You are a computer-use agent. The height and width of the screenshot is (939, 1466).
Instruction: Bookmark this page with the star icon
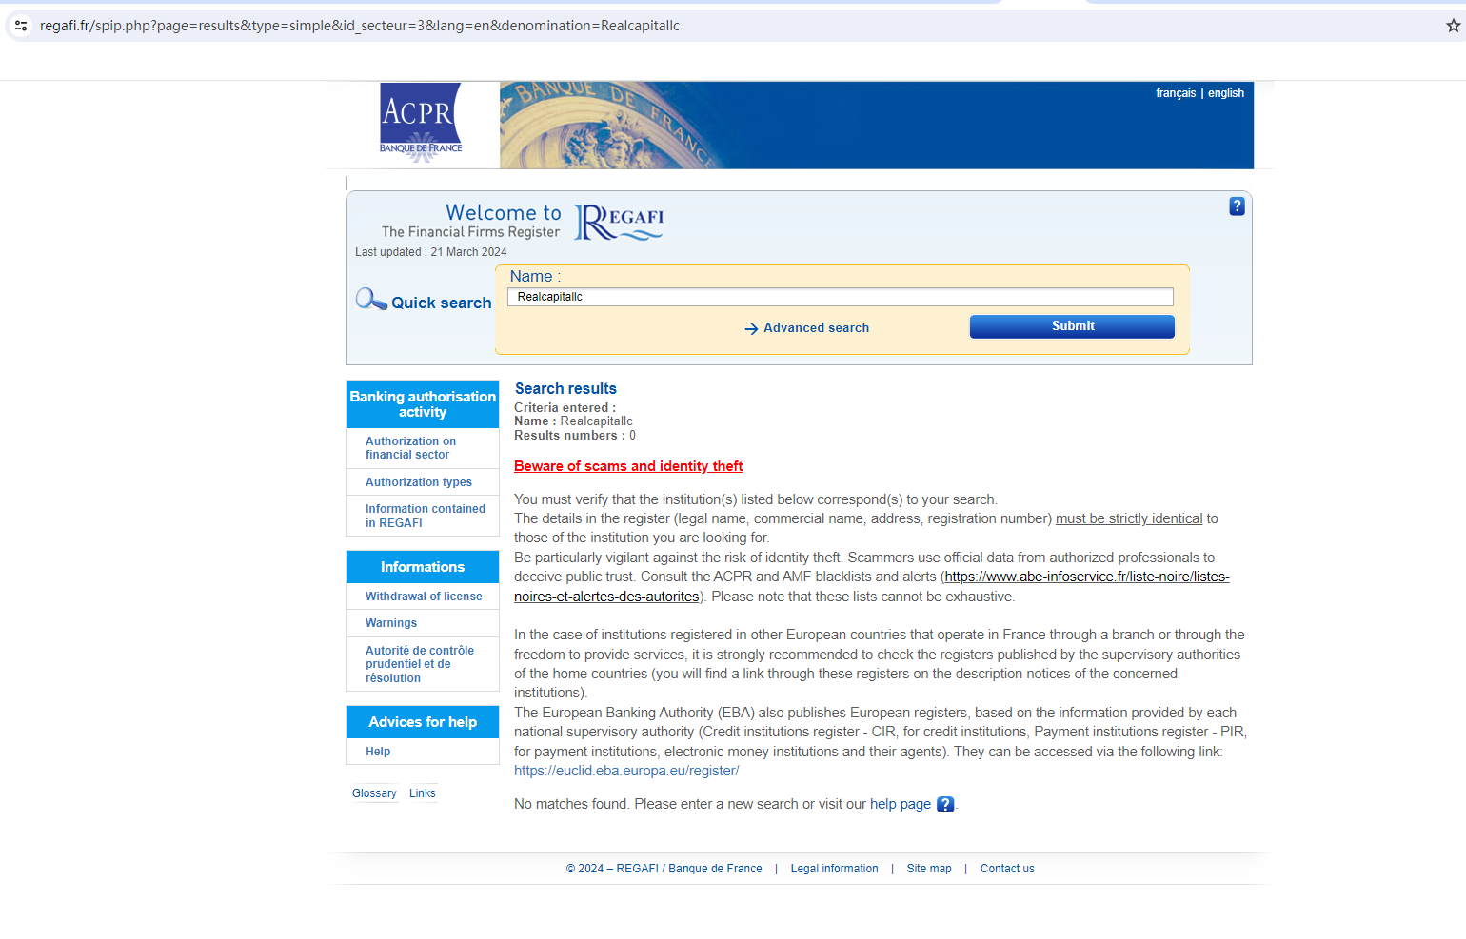[1453, 26]
